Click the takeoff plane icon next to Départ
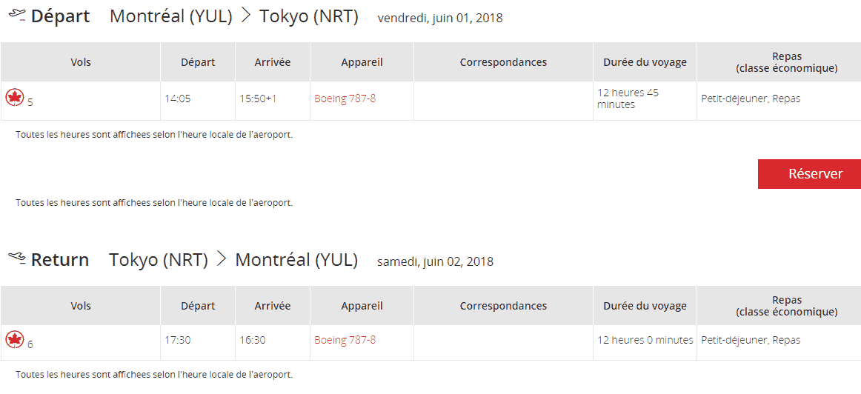This screenshot has width=861, height=394. coord(17,15)
